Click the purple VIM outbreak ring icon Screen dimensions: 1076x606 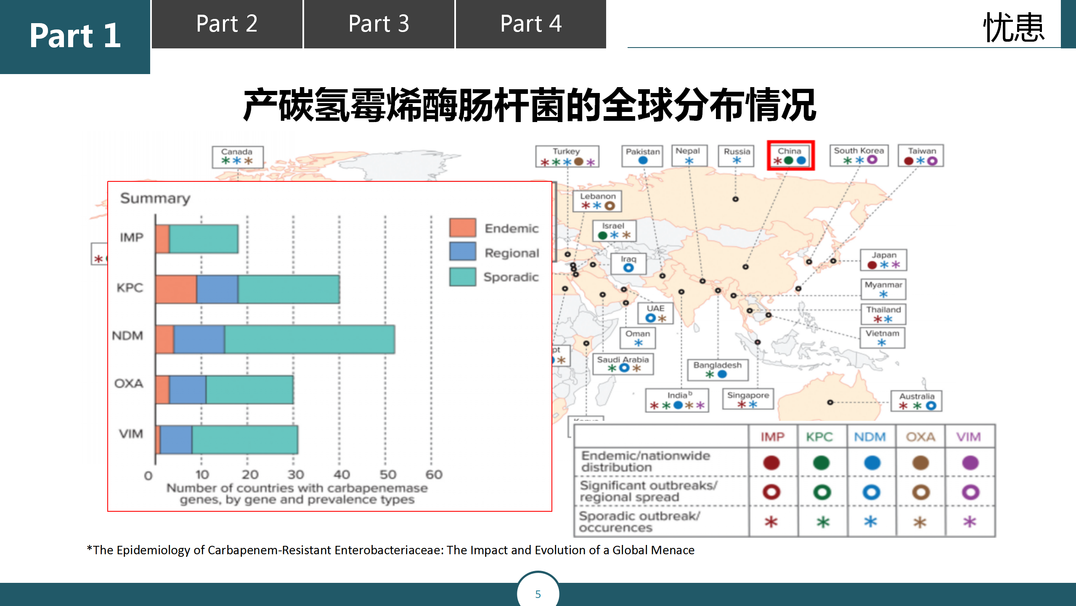pyautogui.click(x=970, y=492)
